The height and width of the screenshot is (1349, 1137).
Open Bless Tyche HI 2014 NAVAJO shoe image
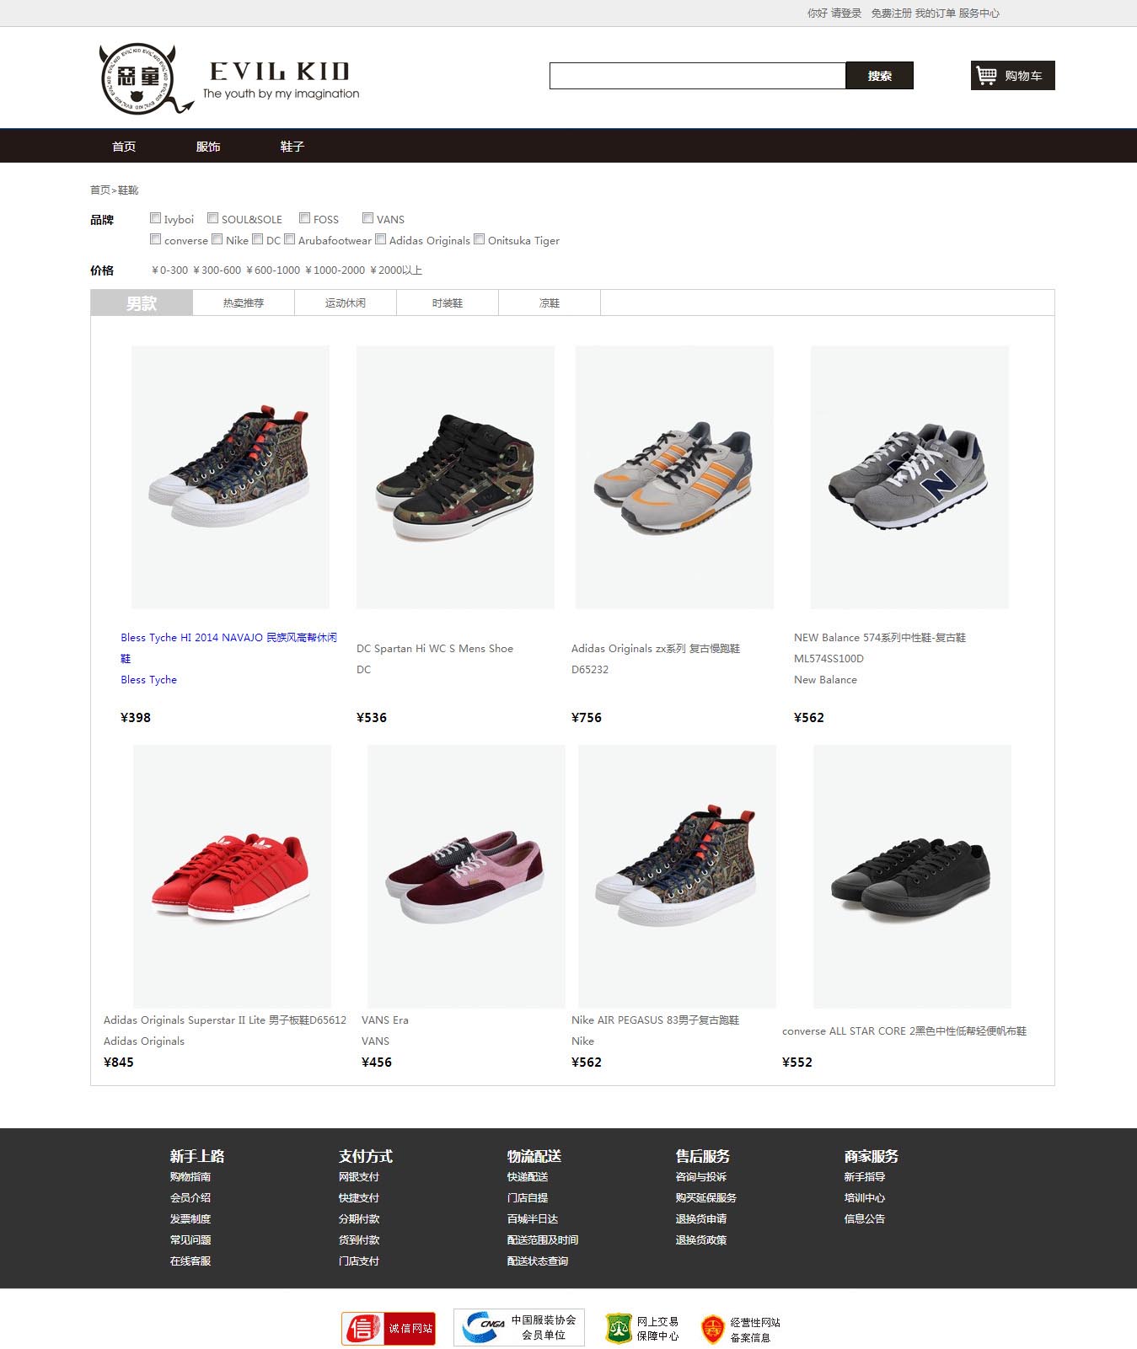[230, 477]
